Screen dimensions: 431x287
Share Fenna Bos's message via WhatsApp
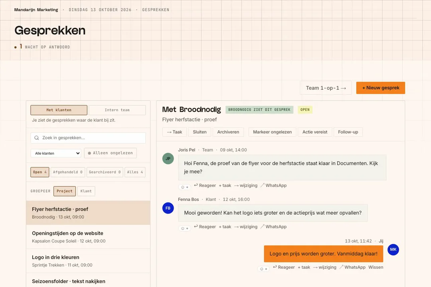(273, 226)
